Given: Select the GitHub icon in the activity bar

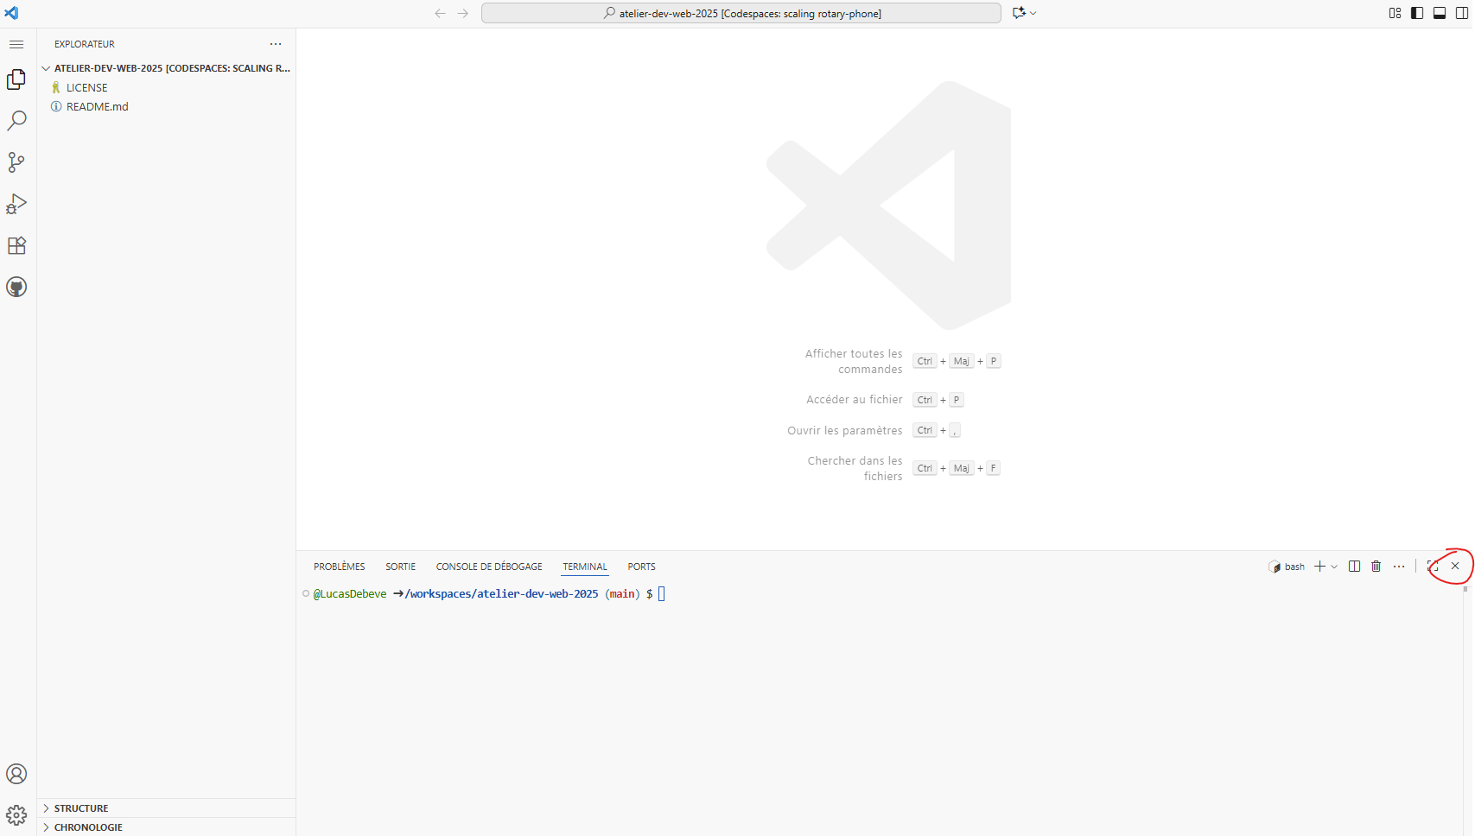Looking at the screenshot, I should point(16,287).
